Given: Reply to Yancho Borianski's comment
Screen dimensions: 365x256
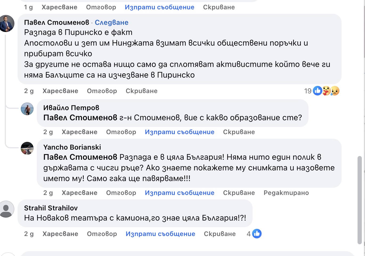Looking at the screenshot, I should [121, 193].
